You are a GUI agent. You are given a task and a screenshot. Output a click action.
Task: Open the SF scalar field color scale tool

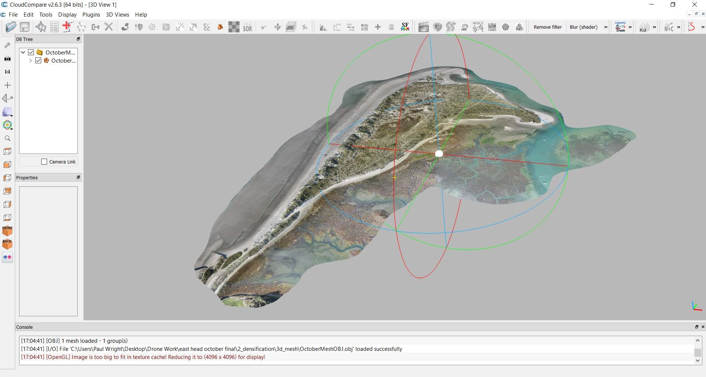(405, 27)
